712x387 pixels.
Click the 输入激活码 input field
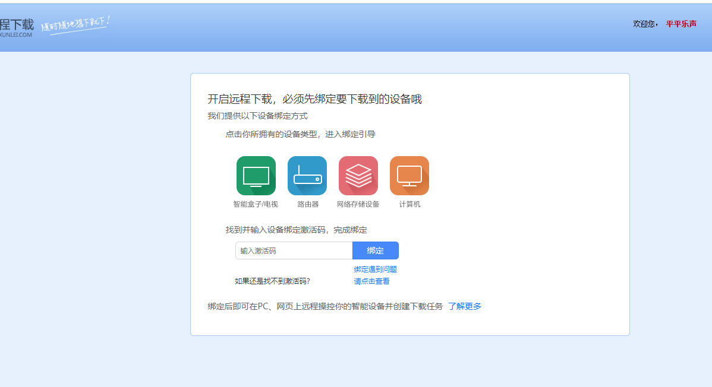(x=294, y=250)
